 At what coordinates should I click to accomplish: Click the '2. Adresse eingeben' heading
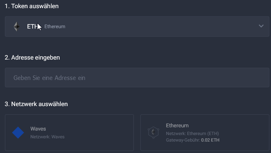tap(32, 58)
